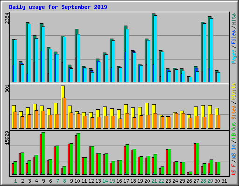Click the 2354 axis value
Screen dimensions: 239x186
point(7,19)
